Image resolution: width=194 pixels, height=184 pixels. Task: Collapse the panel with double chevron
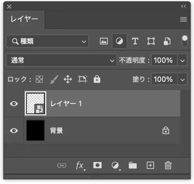183,6
